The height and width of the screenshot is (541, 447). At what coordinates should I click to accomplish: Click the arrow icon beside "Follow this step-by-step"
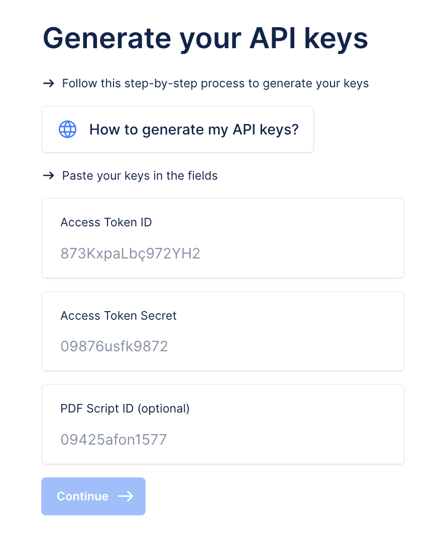pyautogui.click(x=49, y=83)
